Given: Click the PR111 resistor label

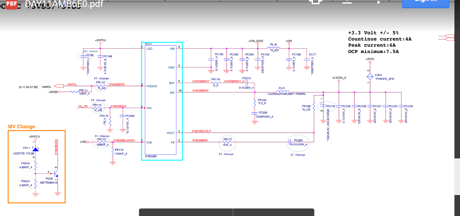Looking at the screenshot, I should tap(83, 90).
